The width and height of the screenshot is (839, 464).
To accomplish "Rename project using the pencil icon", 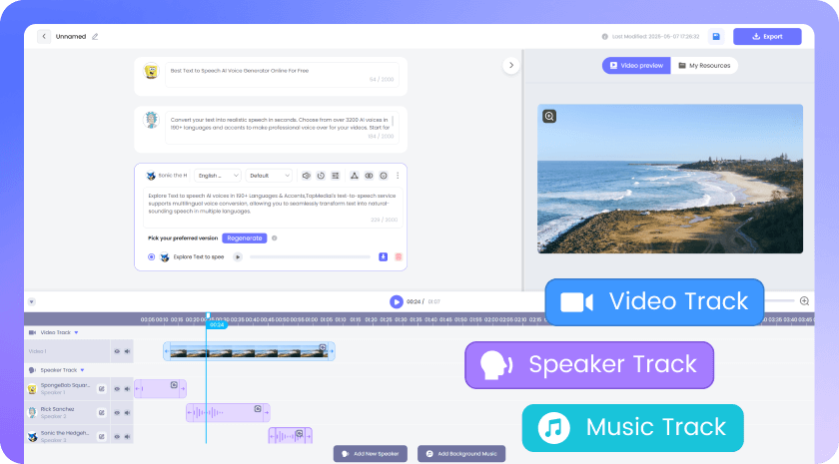I will 96,36.
